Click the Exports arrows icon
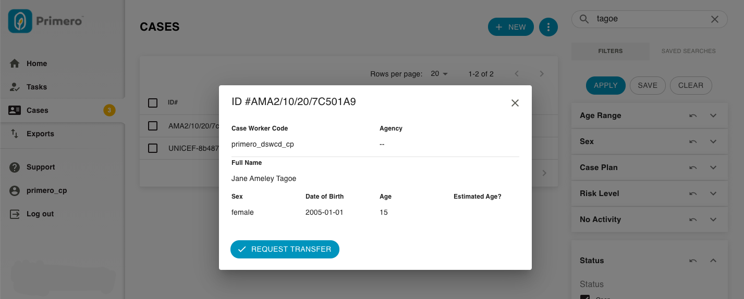The height and width of the screenshot is (299, 744). click(x=15, y=134)
